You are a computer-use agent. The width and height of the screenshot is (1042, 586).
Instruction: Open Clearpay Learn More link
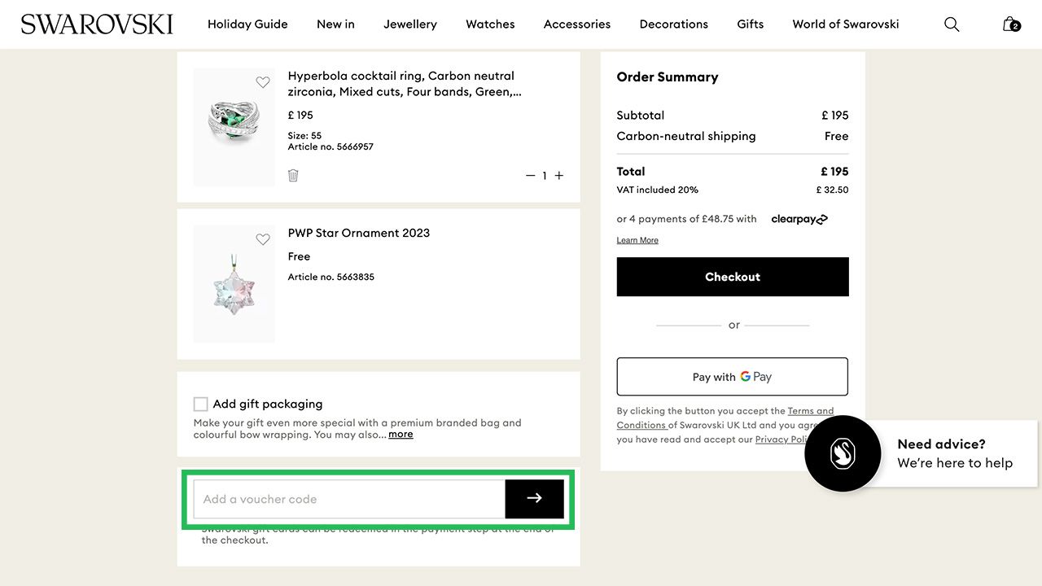tap(637, 240)
